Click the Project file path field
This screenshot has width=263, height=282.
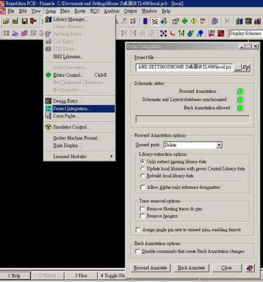click(184, 67)
